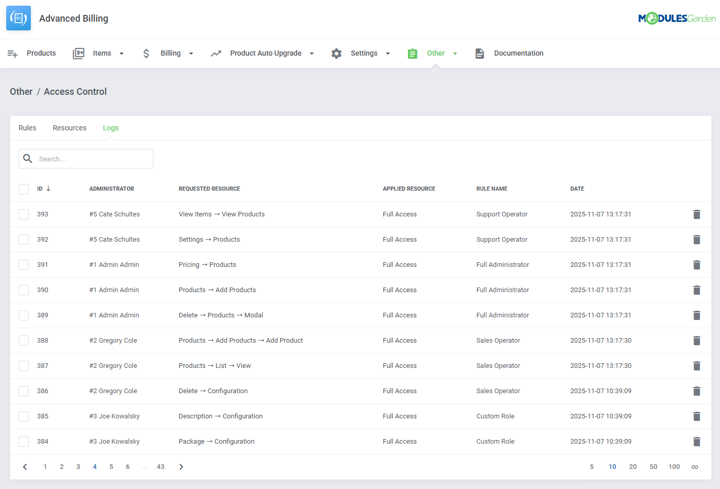Select the Products toolbar icon
This screenshot has width=720, height=489.
pyautogui.click(x=12, y=53)
